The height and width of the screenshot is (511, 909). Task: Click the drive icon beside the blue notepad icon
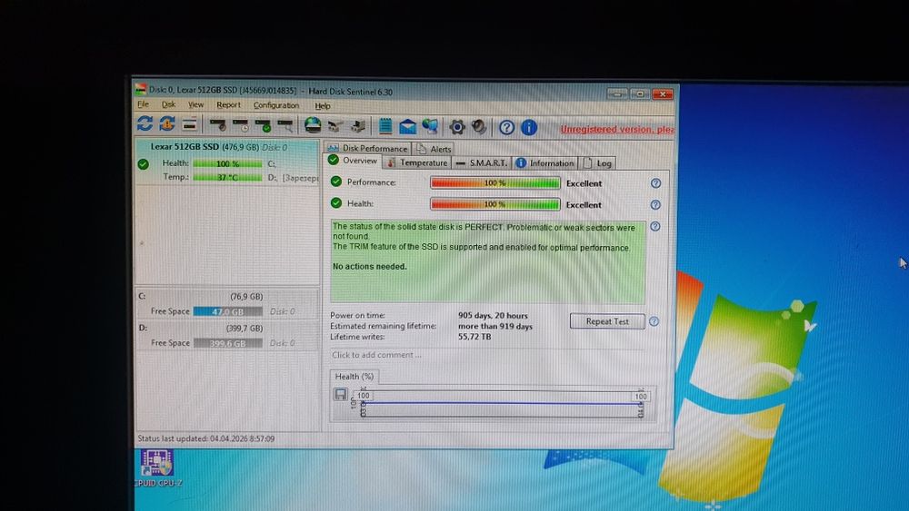point(357,125)
